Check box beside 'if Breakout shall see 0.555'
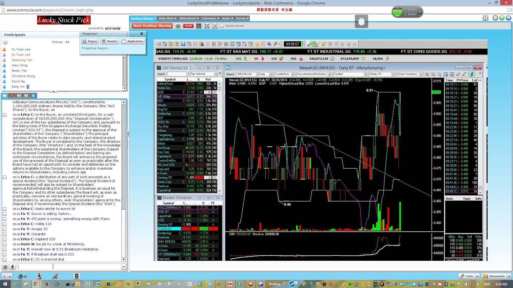The width and height of the screenshot is (513, 288). pyautogui.click(x=5, y=254)
